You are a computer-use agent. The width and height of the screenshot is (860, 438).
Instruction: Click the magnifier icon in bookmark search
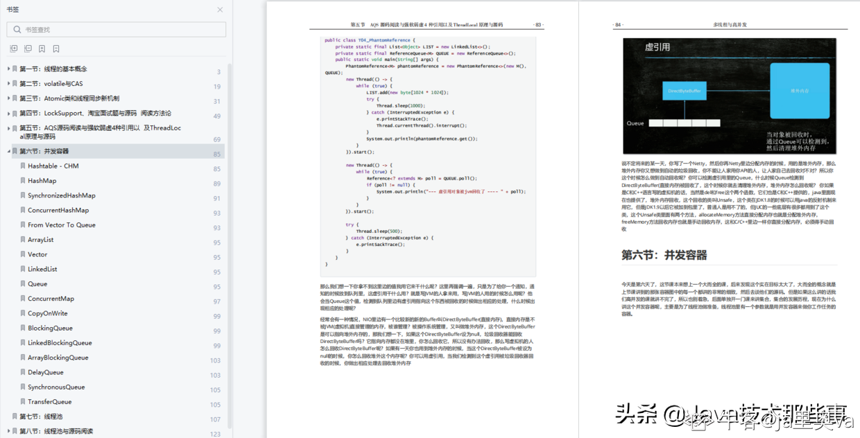click(17, 29)
